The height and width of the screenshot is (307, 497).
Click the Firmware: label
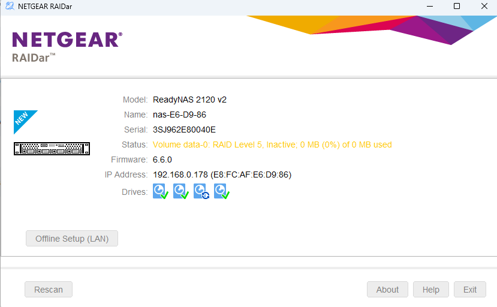[x=129, y=159]
